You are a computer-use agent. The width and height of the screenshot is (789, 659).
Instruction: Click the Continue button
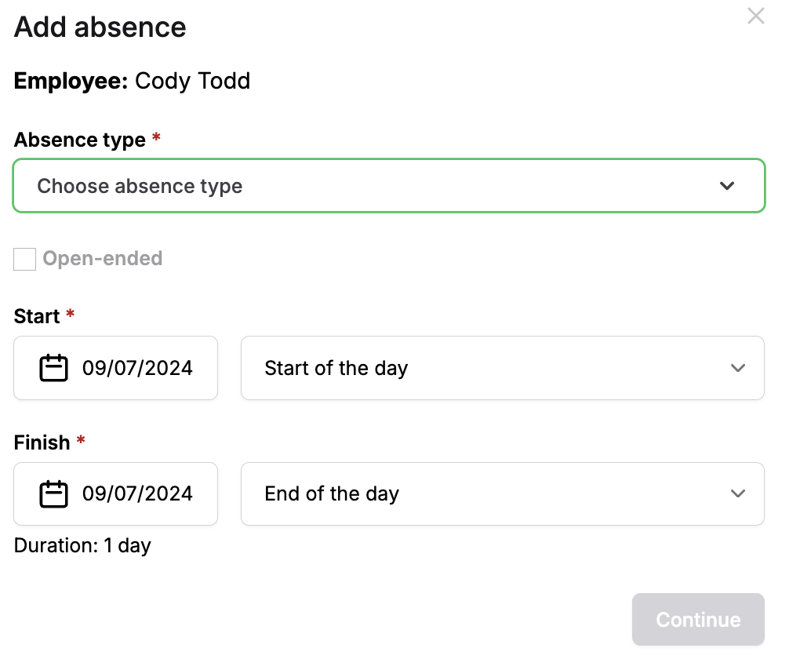tap(697, 619)
